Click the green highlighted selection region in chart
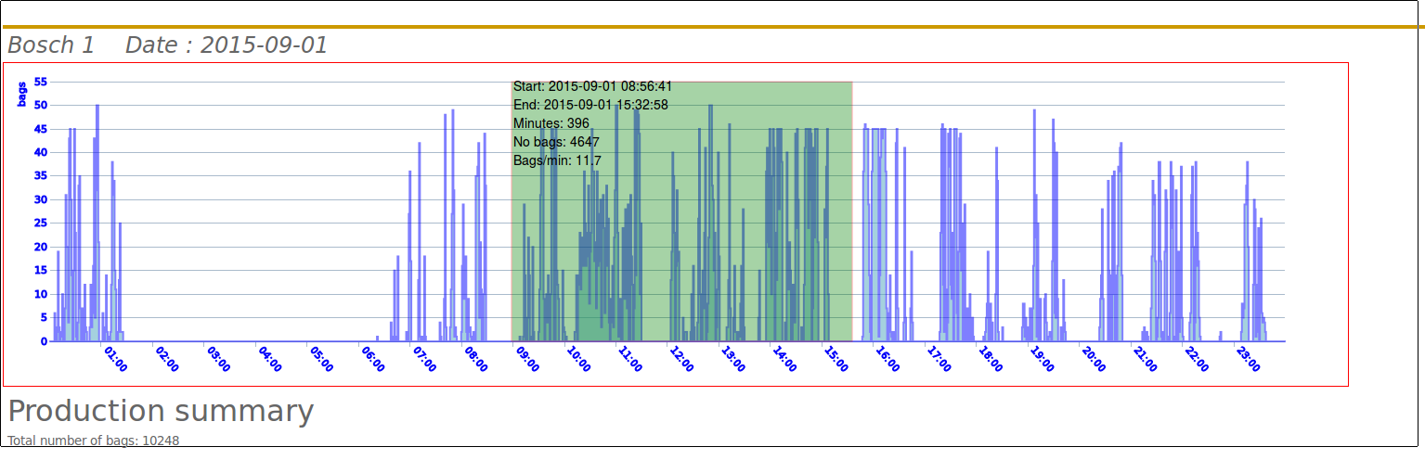Image resolution: width=1425 pixels, height=460 pixels. tap(681, 211)
